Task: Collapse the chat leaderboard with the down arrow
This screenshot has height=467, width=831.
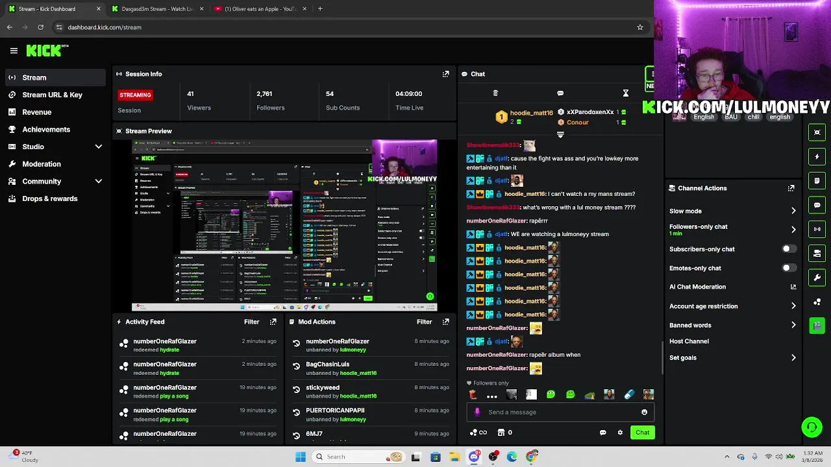Action: 560,135
